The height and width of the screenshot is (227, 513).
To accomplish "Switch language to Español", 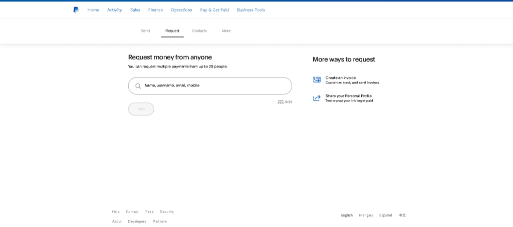I will coord(386,215).
